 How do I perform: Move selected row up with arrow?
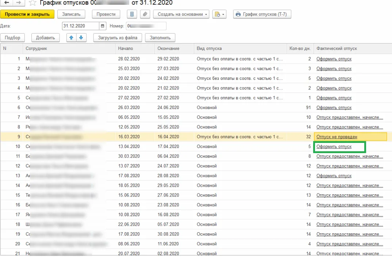(x=72, y=38)
